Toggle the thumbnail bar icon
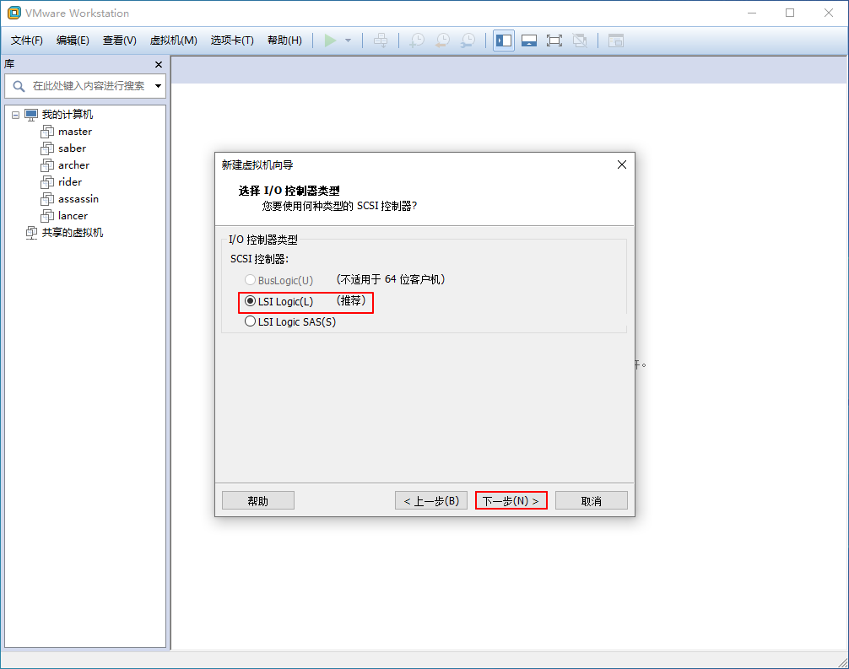The image size is (849, 669). (529, 40)
